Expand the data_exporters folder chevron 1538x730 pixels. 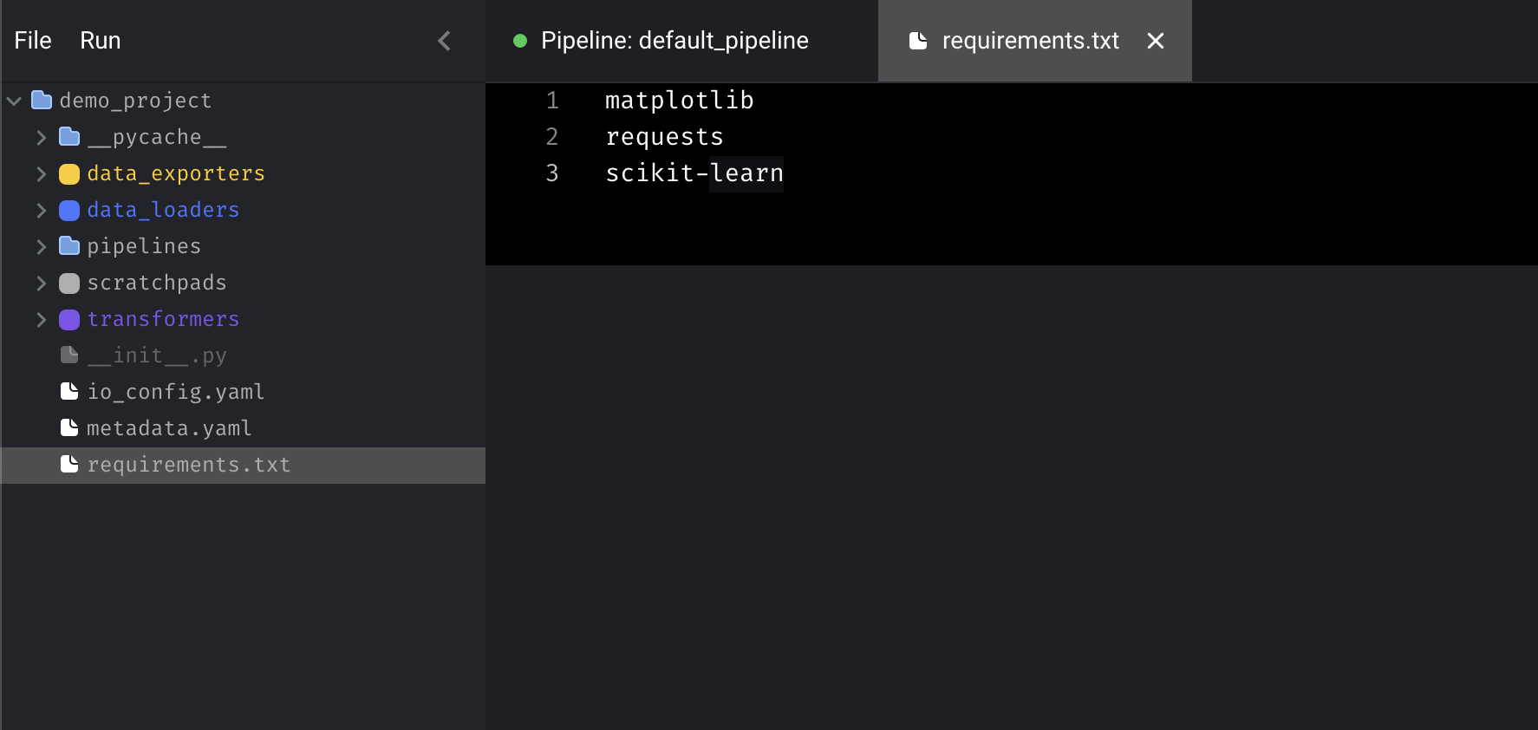41,173
